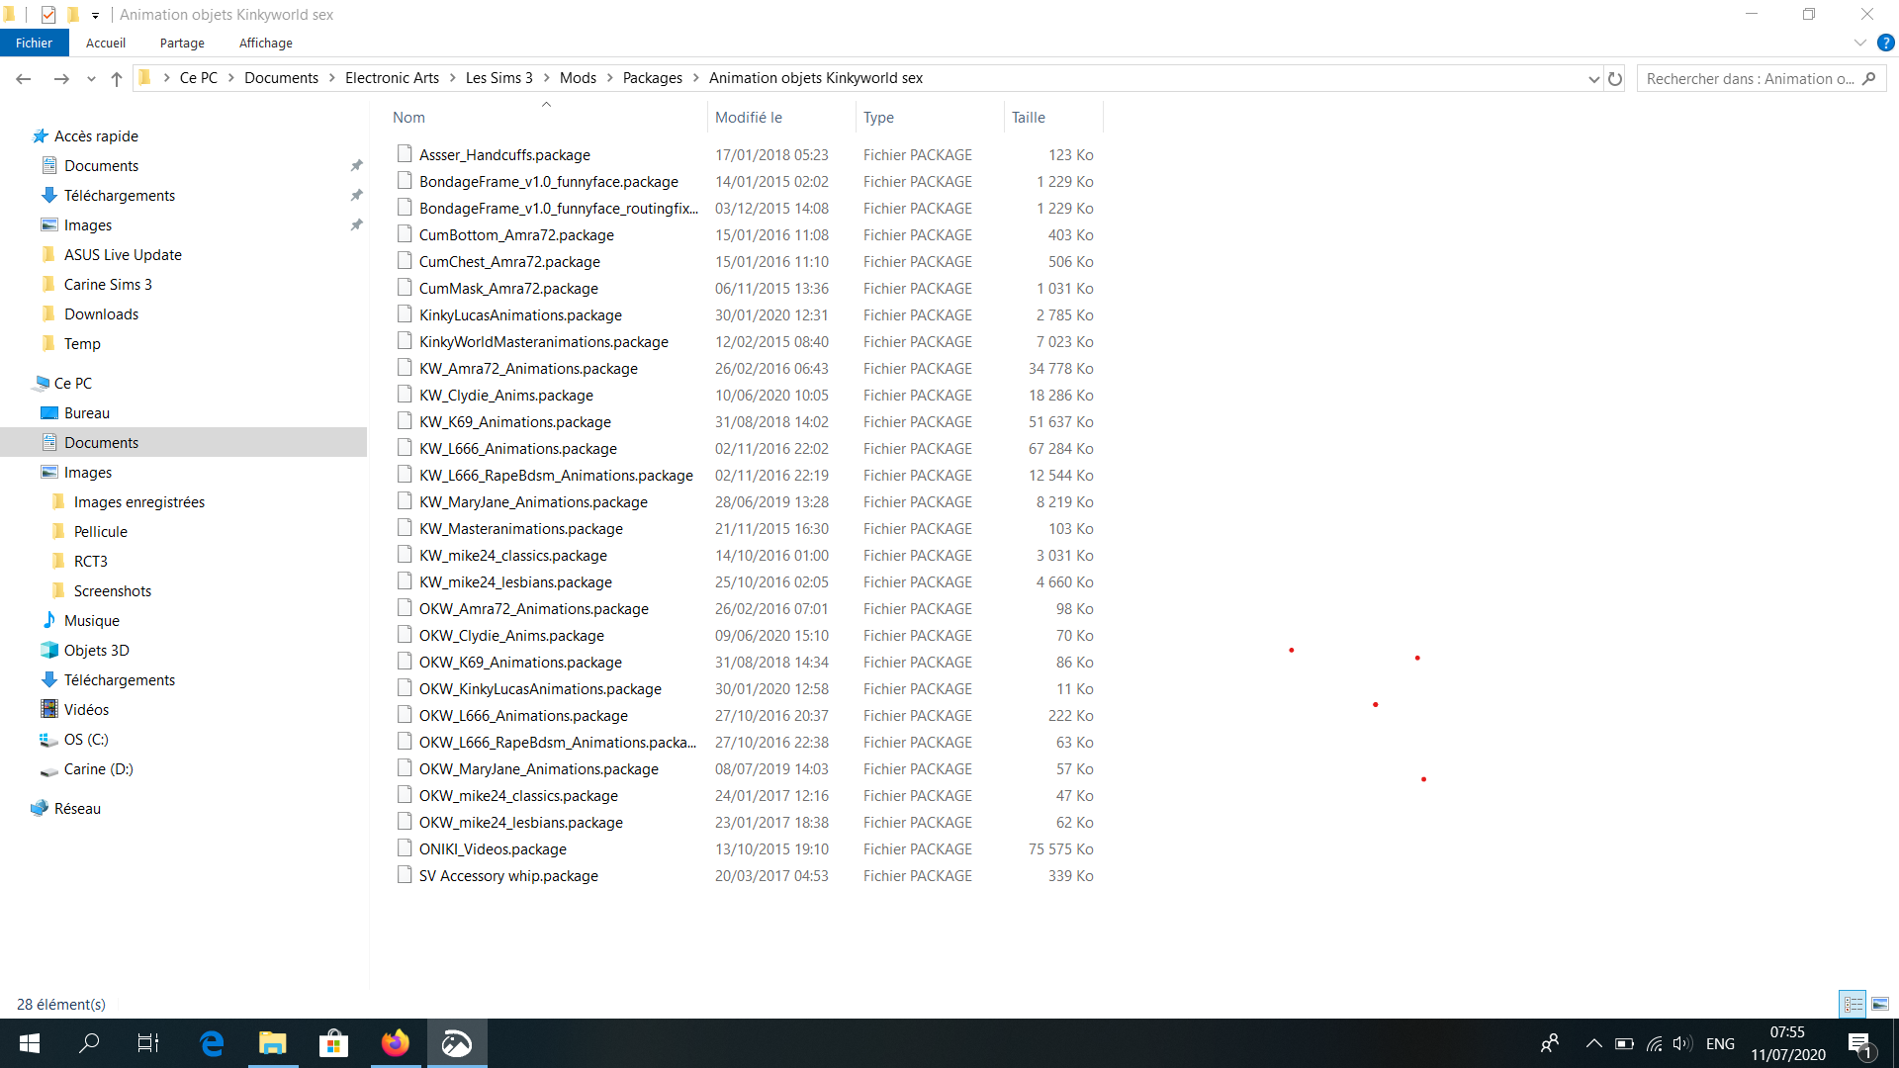Image resolution: width=1899 pixels, height=1068 pixels.
Task: Click New folder quick access icon
Action: [x=72, y=15]
